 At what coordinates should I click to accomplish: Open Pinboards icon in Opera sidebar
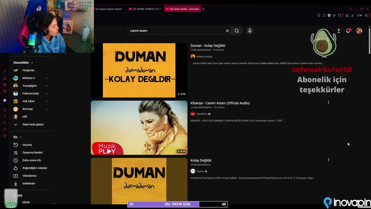[5, 116]
